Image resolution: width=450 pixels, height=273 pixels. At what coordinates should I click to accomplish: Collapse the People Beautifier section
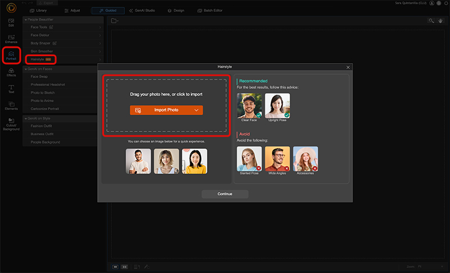pyautogui.click(x=26, y=20)
